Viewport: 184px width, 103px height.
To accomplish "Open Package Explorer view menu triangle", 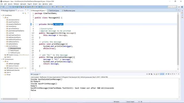I will click(x=28, y=13).
